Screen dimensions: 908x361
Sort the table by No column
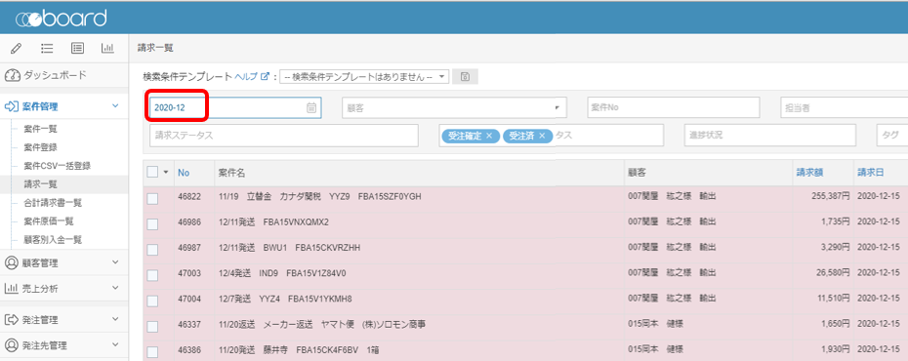(x=184, y=173)
